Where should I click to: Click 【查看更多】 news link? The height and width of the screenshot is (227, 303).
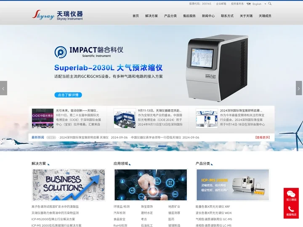262,137
